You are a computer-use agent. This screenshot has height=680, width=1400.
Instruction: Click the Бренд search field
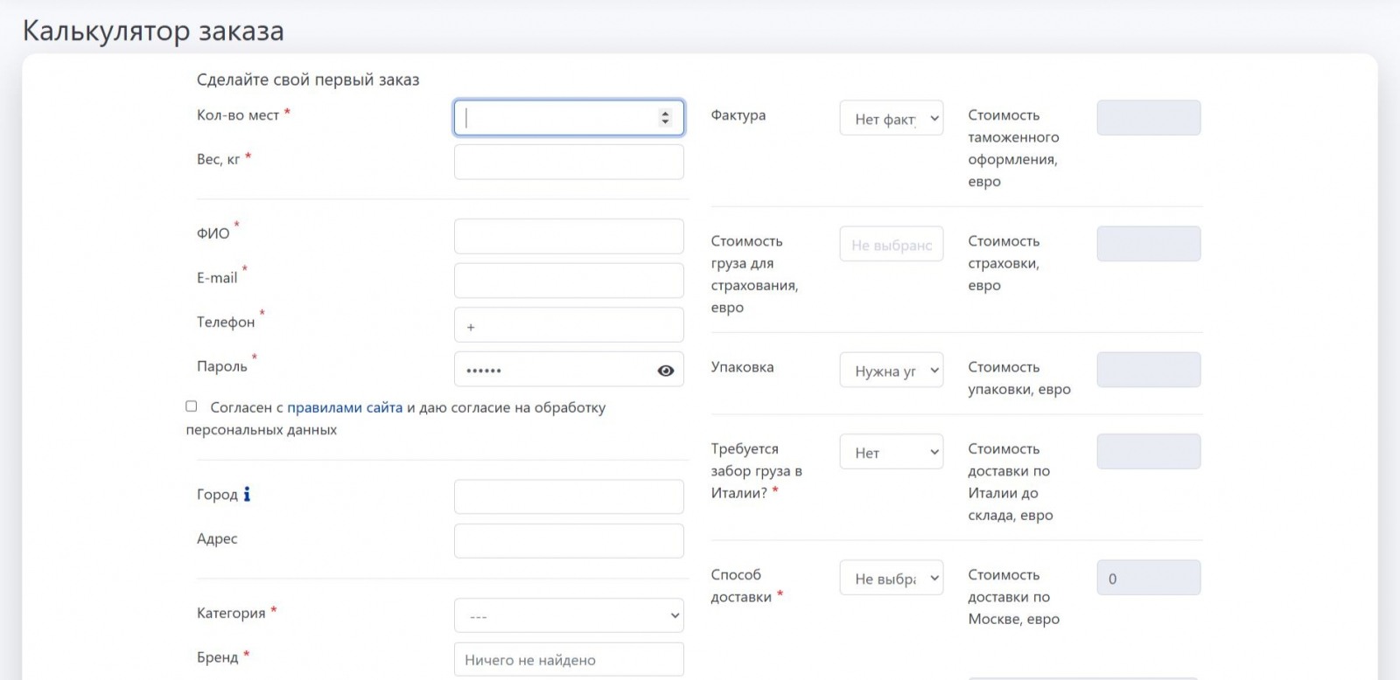click(x=569, y=660)
